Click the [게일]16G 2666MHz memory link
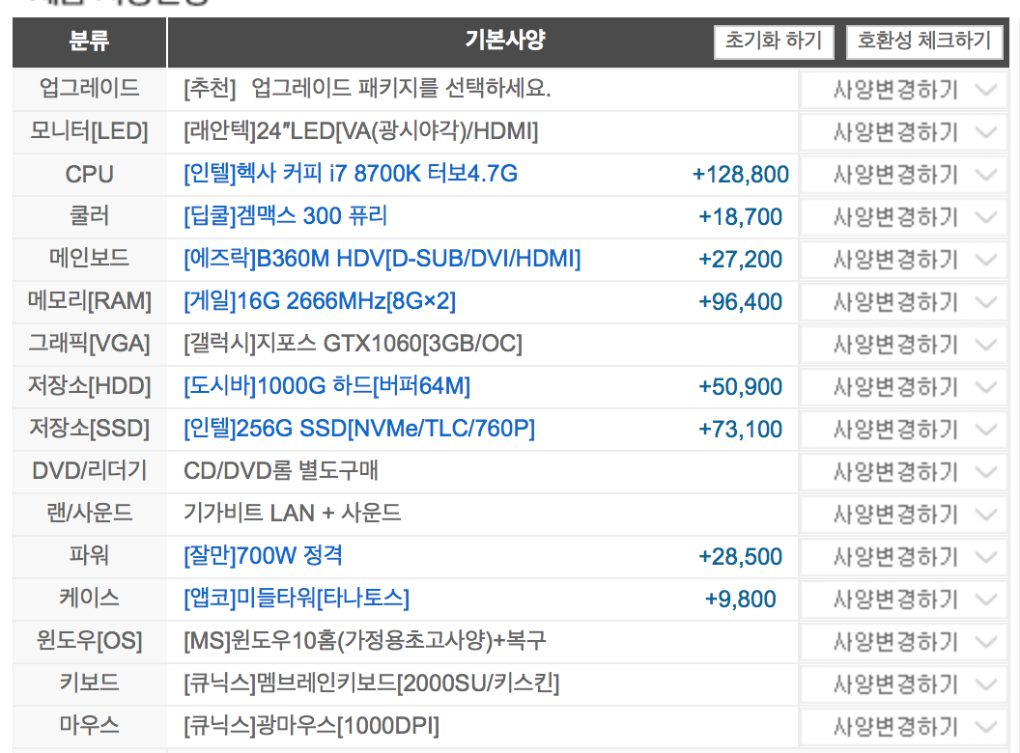1020x753 pixels. (x=320, y=301)
